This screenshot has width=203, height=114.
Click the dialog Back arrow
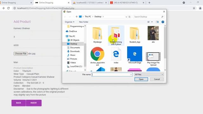pyautogui.click(x=65, y=17)
